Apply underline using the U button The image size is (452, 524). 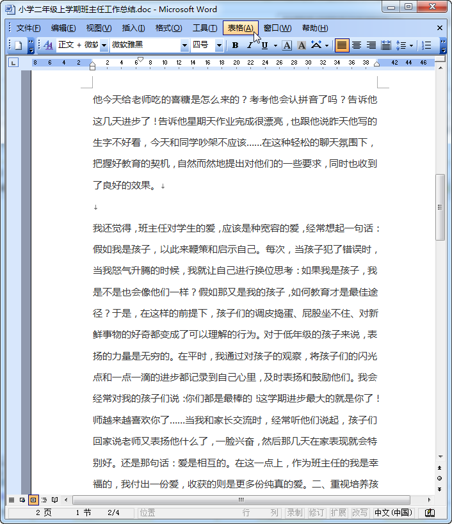point(264,45)
